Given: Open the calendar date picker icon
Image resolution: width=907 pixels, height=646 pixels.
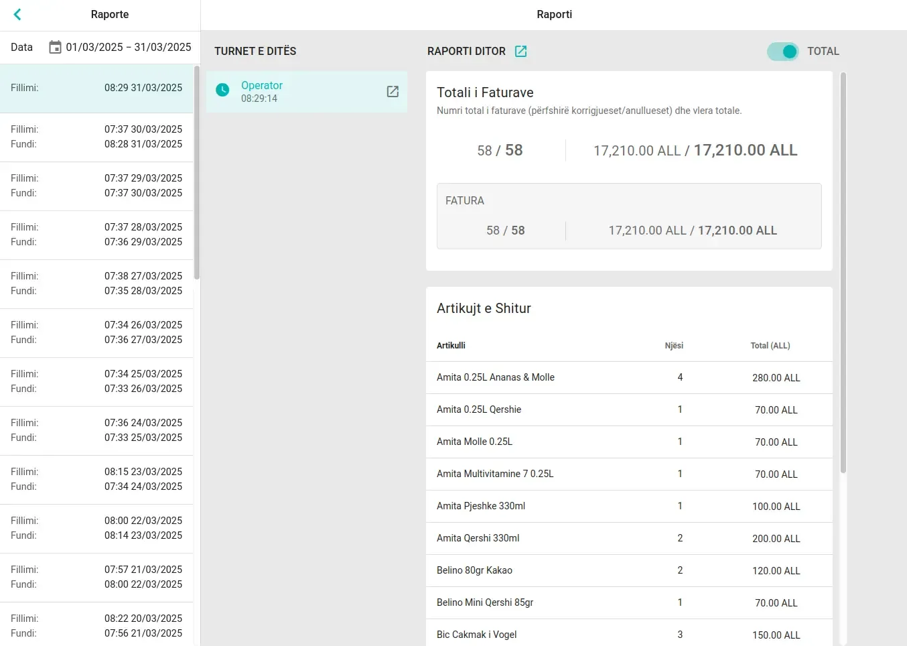Looking at the screenshot, I should pos(55,48).
